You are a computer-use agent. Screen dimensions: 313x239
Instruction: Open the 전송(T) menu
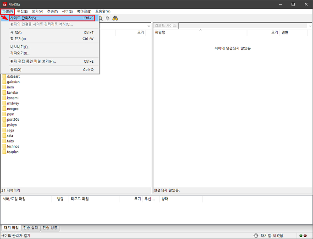53,11
